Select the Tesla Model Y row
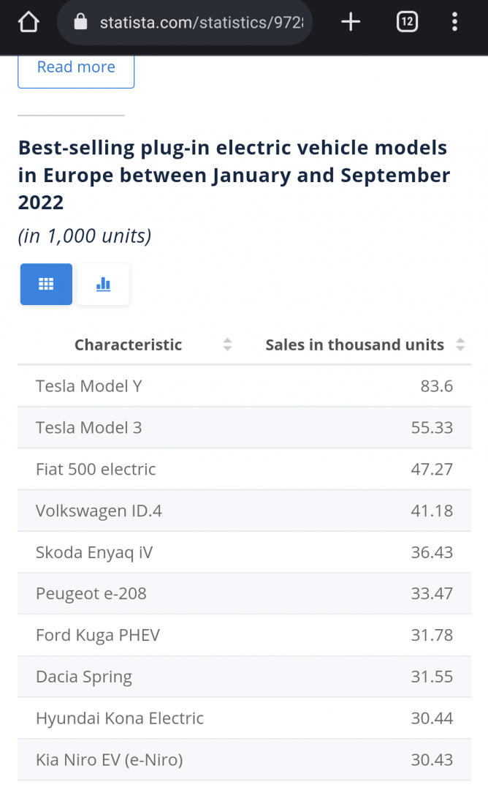Image resolution: width=488 pixels, height=790 pixels. tap(244, 385)
